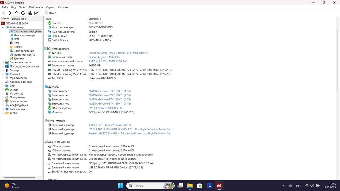Expand the Хранение данных tree node

(x=3, y=82)
